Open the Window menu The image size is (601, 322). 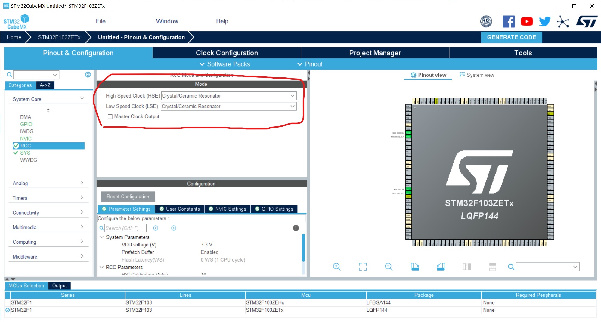167,21
